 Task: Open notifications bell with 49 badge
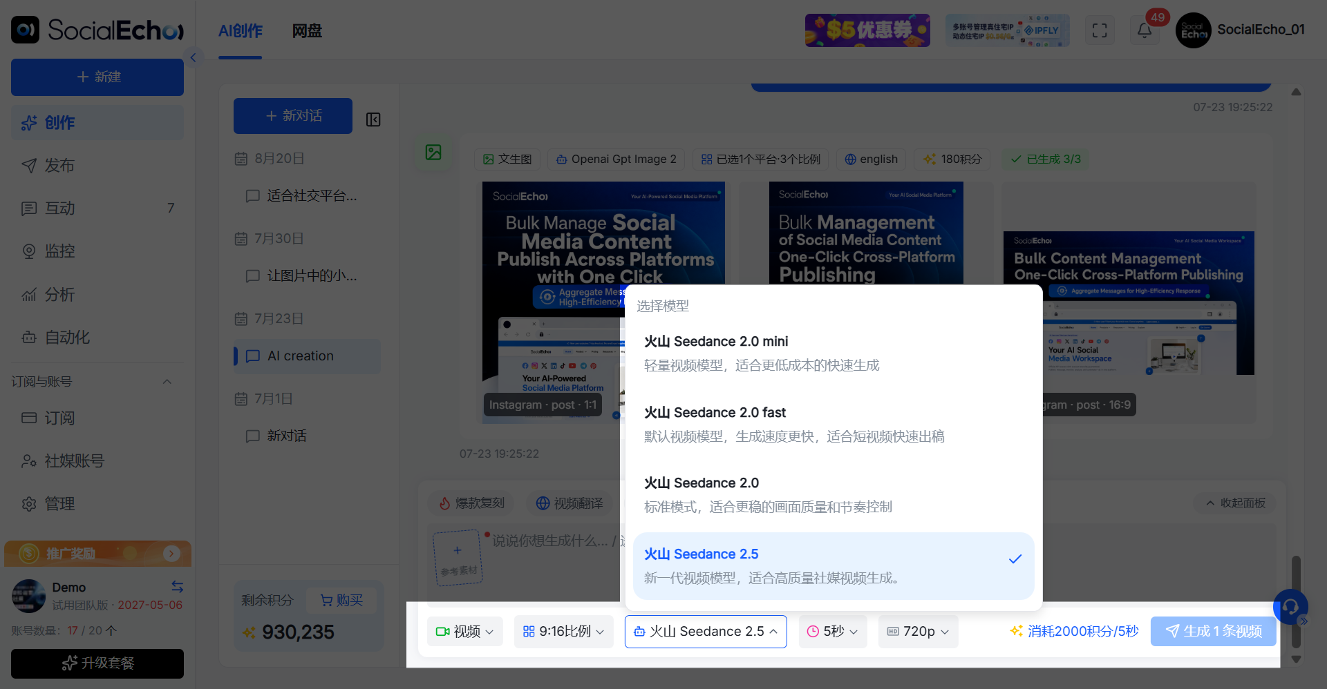(x=1145, y=30)
